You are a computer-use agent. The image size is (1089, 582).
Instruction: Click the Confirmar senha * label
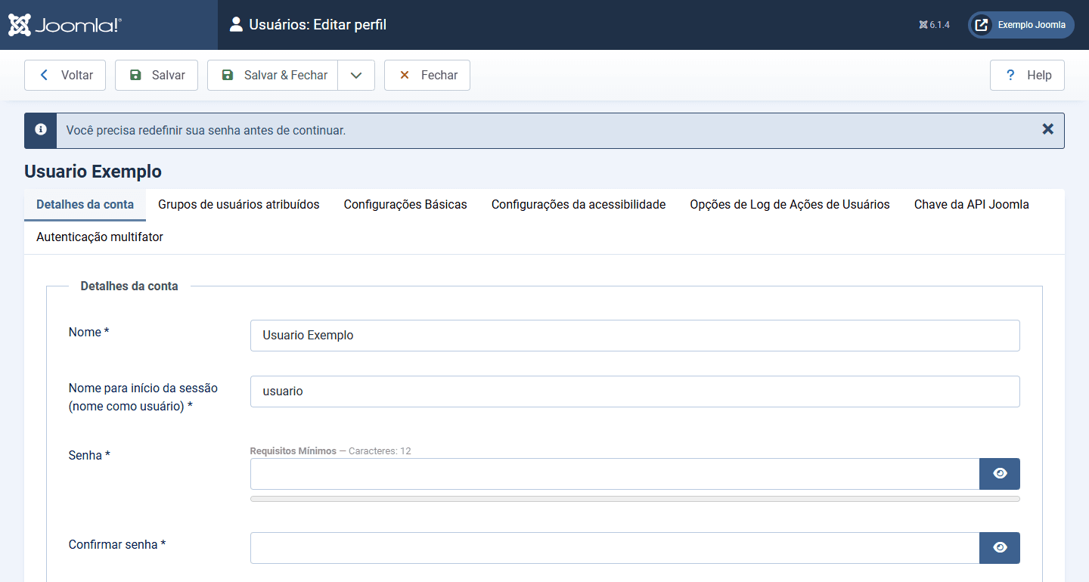(x=117, y=544)
